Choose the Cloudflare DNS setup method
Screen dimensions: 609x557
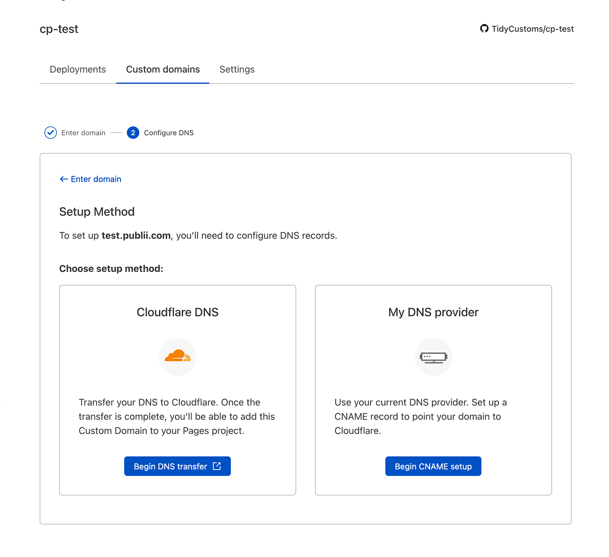pos(177,466)
